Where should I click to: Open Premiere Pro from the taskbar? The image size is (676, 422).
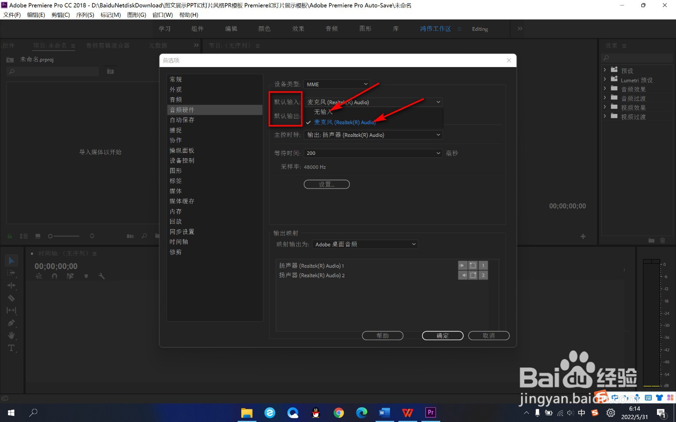[x=431, y=412]
